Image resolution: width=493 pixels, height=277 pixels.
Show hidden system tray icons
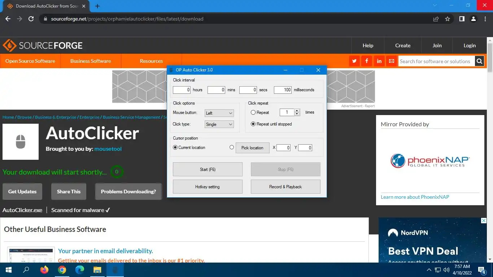coord(429,269)
